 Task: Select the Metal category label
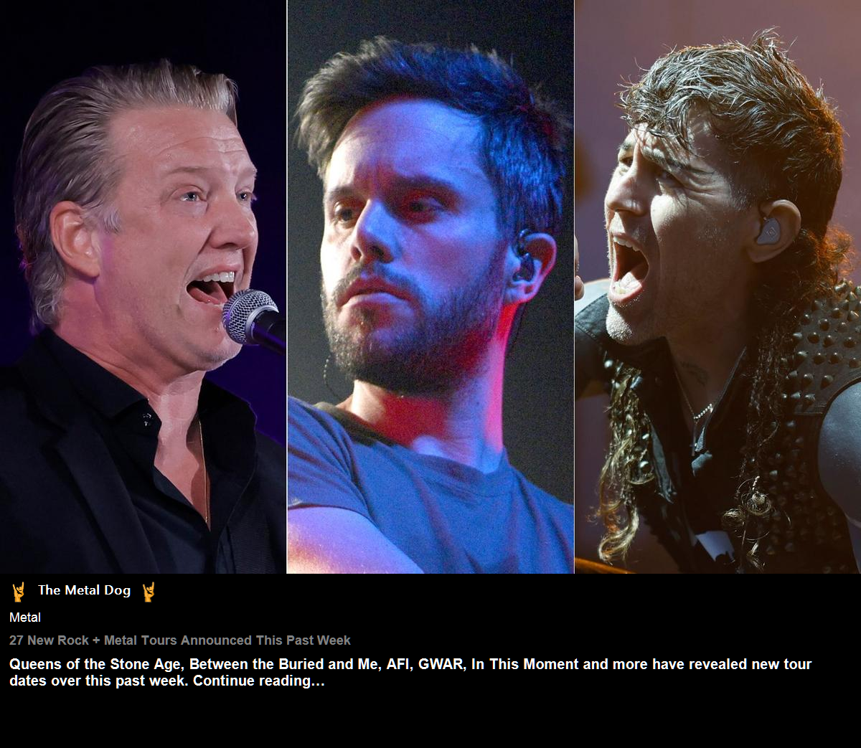coord(25,617)
